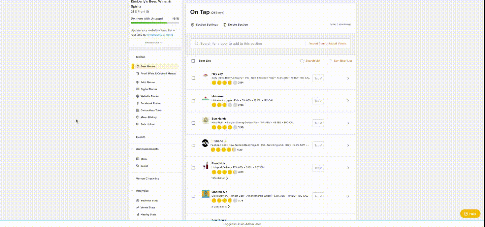This screenshot has height=227, width=485.
Task: Check the Hey Zay checkbox
Action: (193, 78)
